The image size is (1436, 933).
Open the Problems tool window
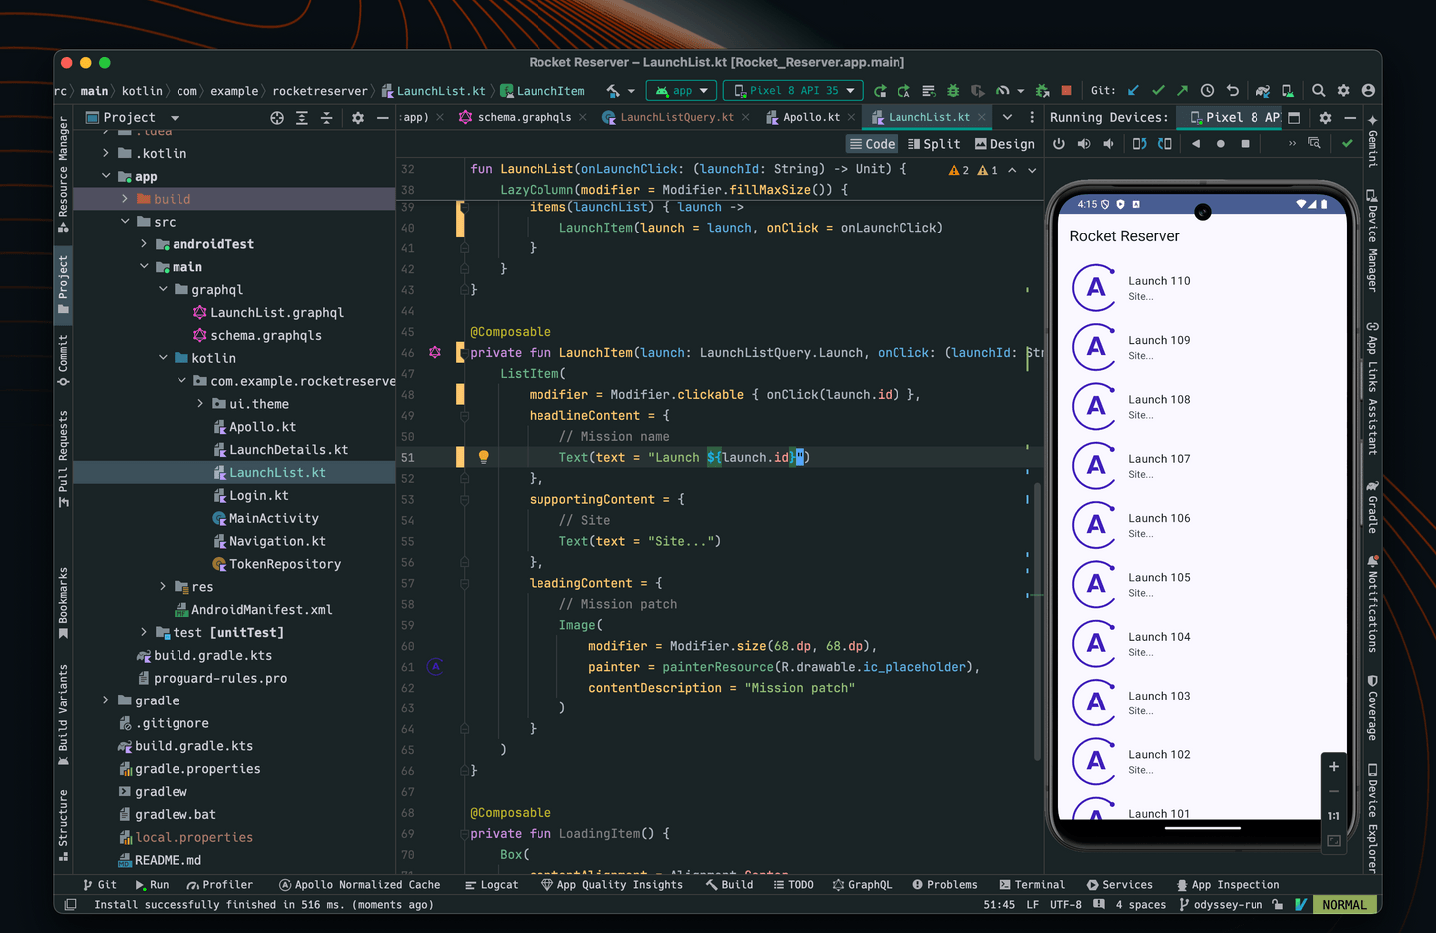tap(944, 884)
